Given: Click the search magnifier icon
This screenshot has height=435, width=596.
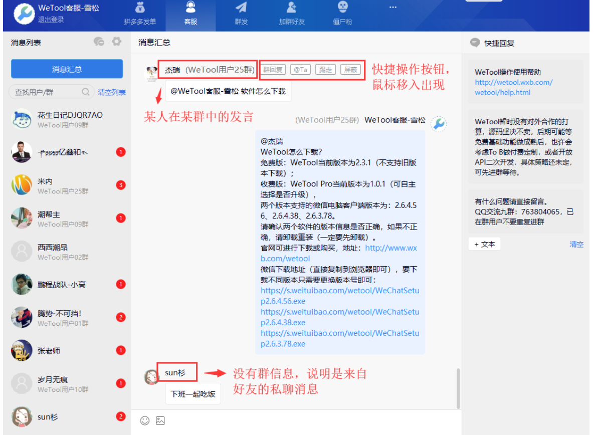Looking at the screenshot, I should coord(86,92).
